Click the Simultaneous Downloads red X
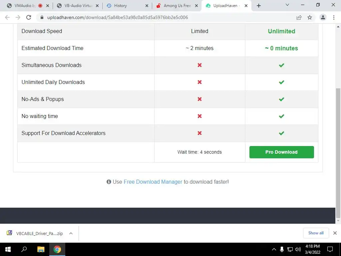 pyautogui.click(x=200, y=65)
